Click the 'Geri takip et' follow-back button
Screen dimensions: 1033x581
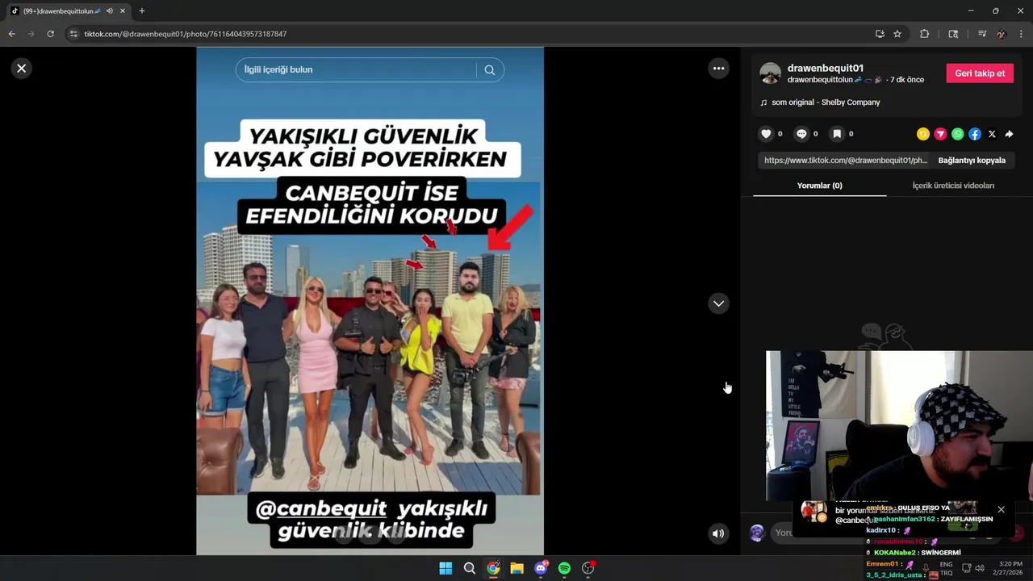click(x=980, y=73)
